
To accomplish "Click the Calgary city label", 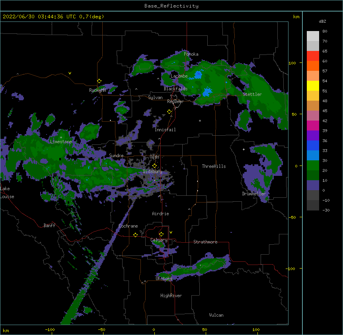I will 159,240.
